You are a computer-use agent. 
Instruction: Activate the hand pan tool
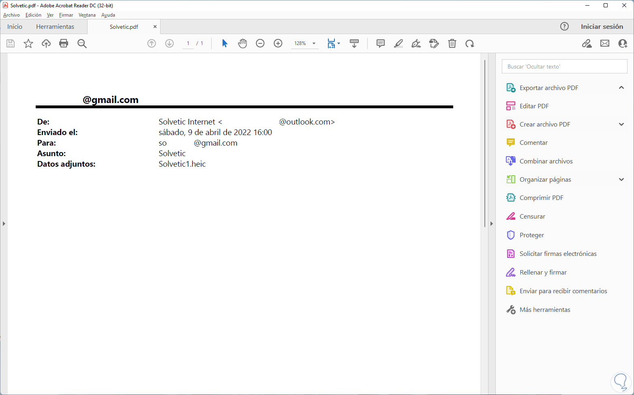(242, 43)
